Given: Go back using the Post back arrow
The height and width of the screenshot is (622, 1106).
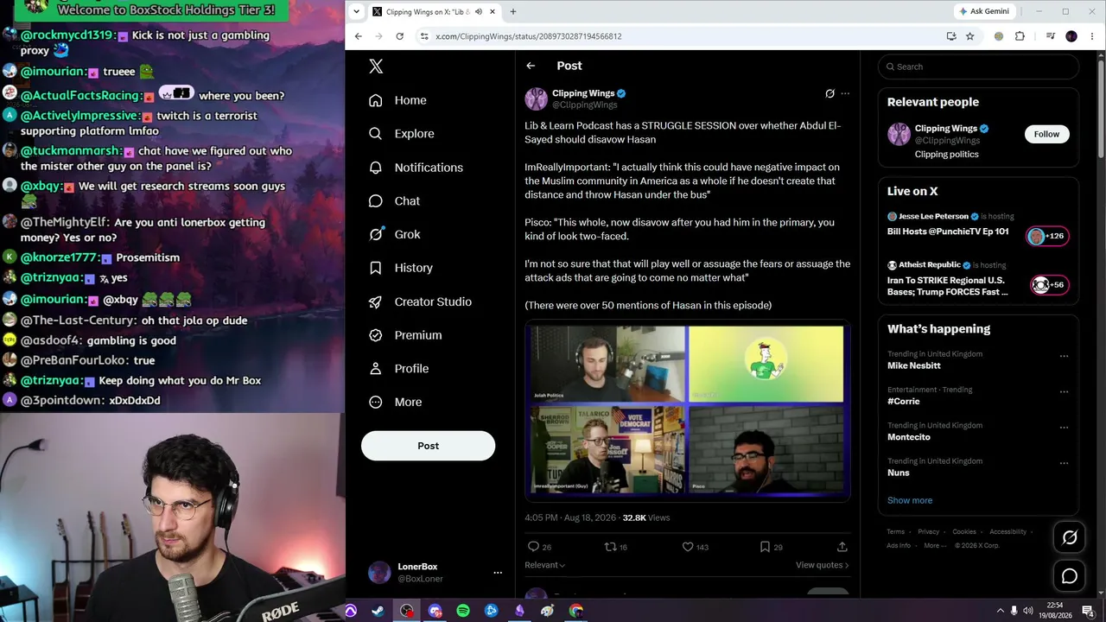Looking at the screenshot, I should pos(531,66).
